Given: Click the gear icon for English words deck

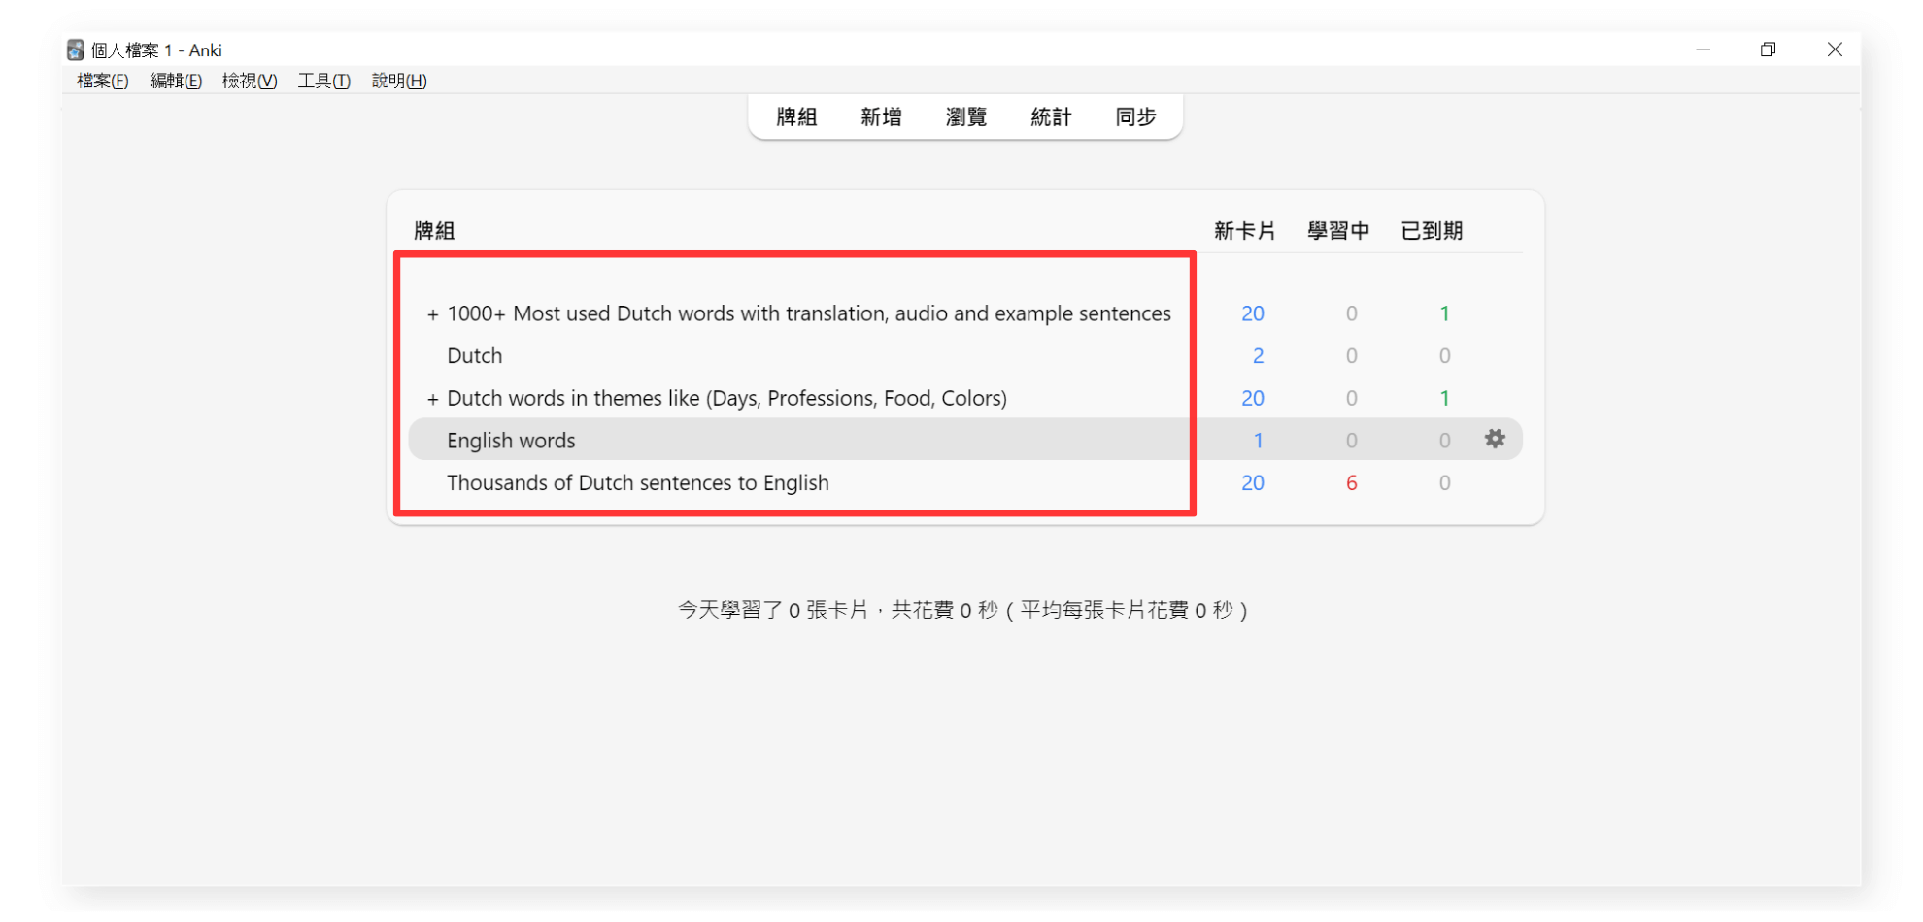Looking at the screenshot, I should tap(1494, 439).
